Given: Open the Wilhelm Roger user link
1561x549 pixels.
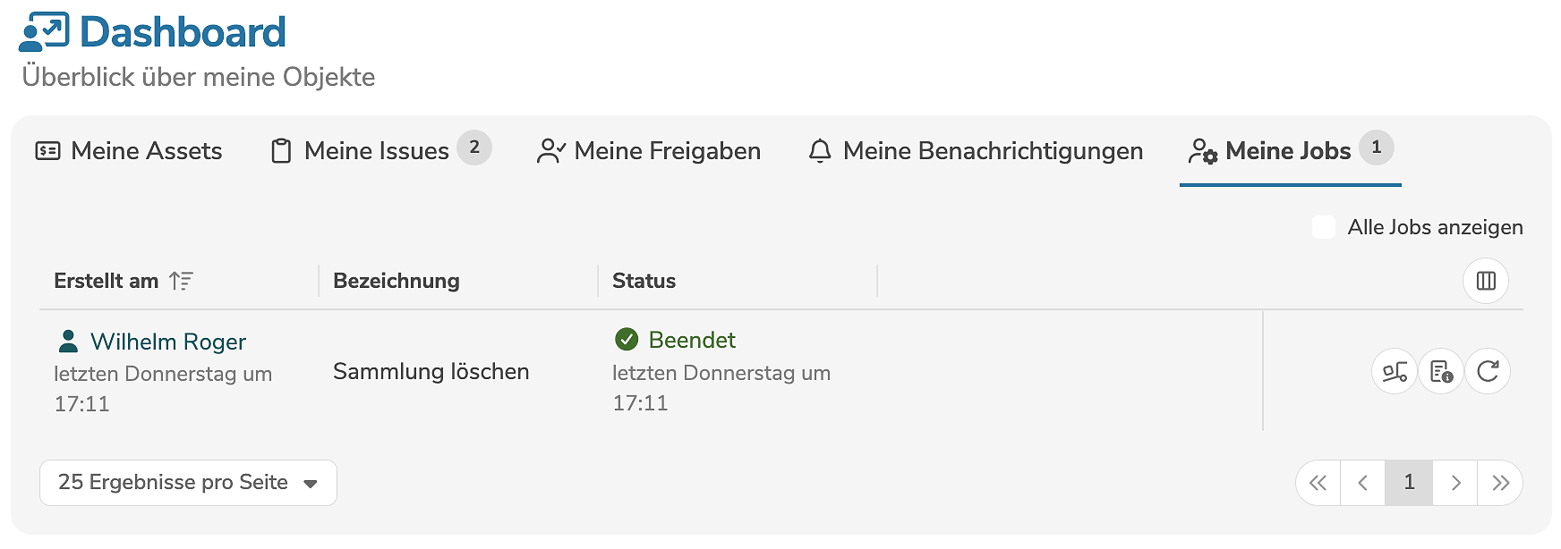Looking at the screenshot, I should coord(170,341).
